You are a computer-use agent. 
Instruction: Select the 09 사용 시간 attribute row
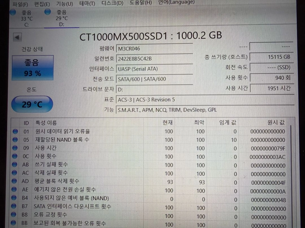click(x=149, y=148)
